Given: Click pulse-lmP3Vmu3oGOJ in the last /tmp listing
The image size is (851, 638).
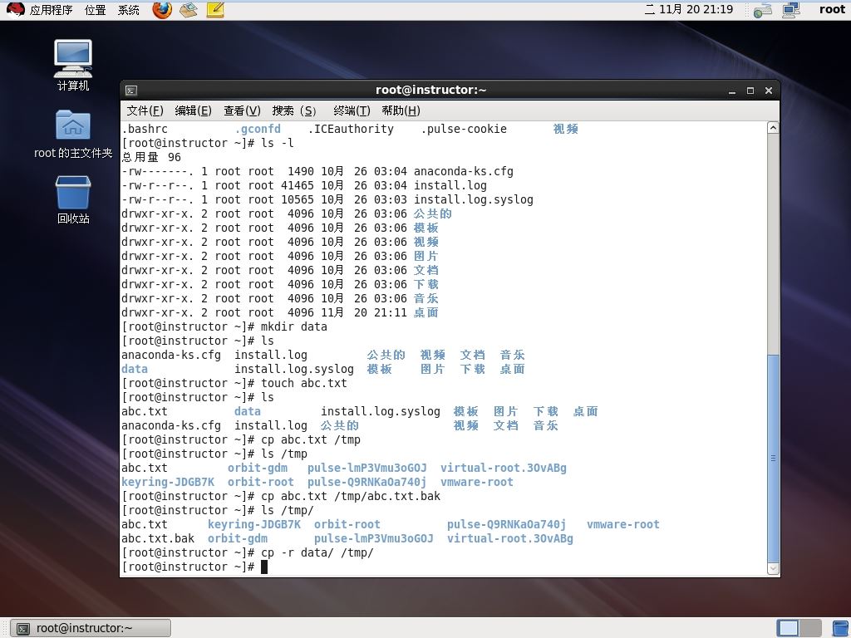Looking at the screenshot, I should (x=373, y=538).
